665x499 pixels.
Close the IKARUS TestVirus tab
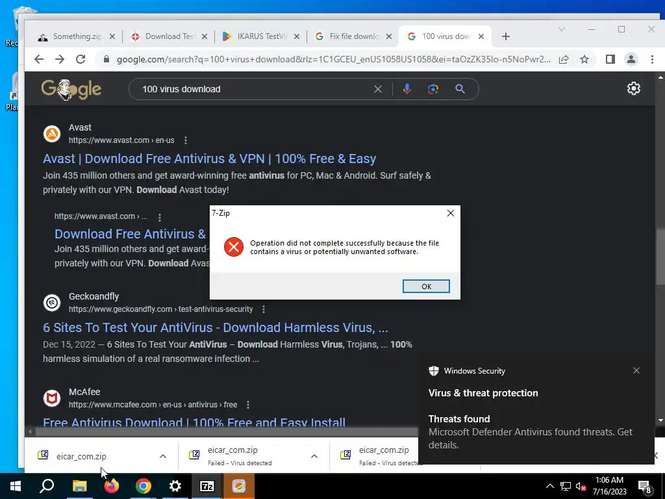coord(297,36)
